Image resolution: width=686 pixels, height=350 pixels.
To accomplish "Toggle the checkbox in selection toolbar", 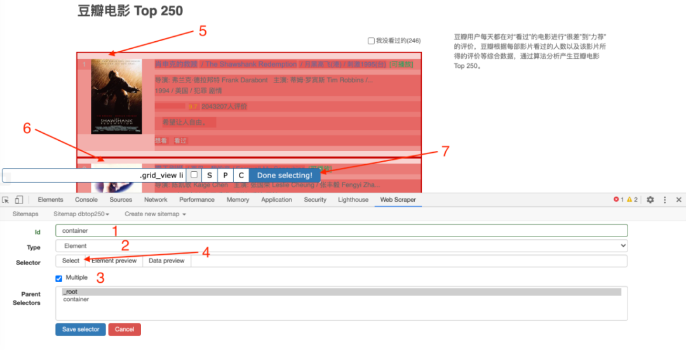I will pos(194,175).
